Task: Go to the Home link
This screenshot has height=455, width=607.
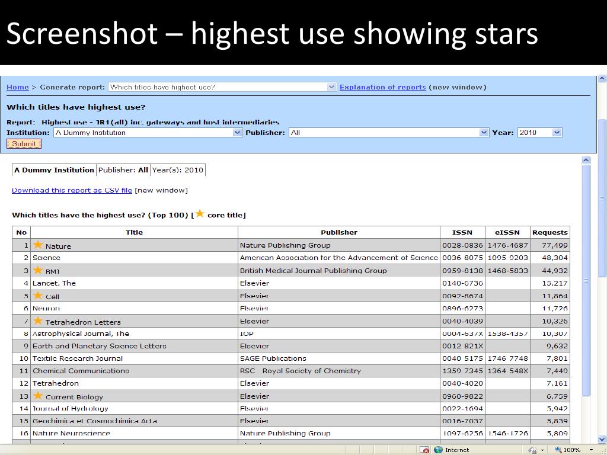Action: 17,87
